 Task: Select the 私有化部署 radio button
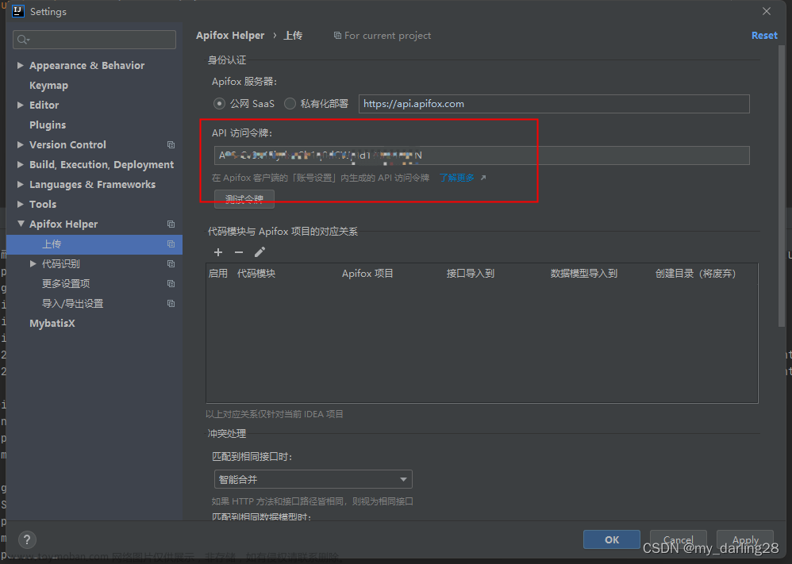(x=290, y=103)
